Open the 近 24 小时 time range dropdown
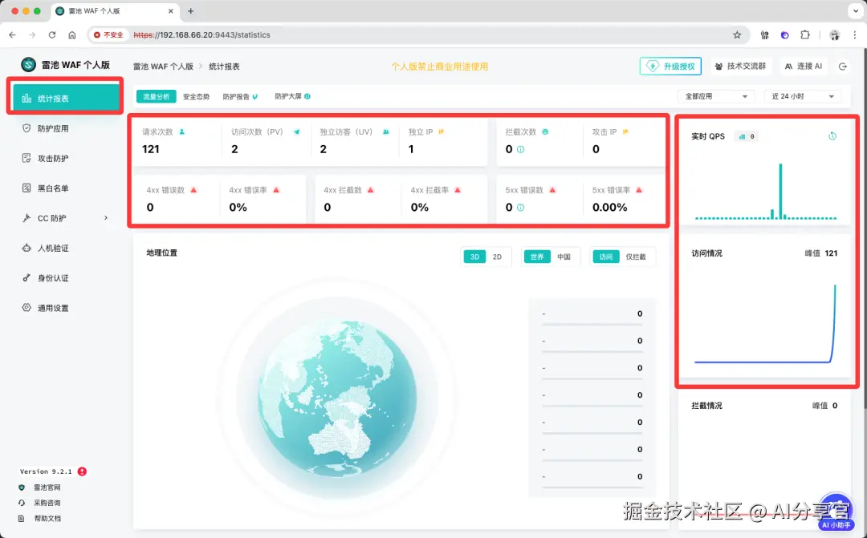The image size is (867, 538). 803,96
